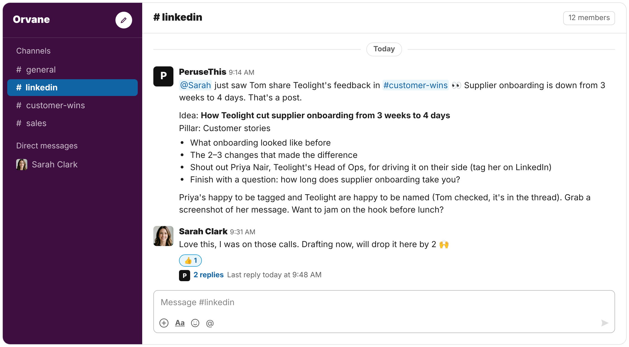Click Sarah Clark's avatar in the message

pyautogui.click(x=163, y=236)
